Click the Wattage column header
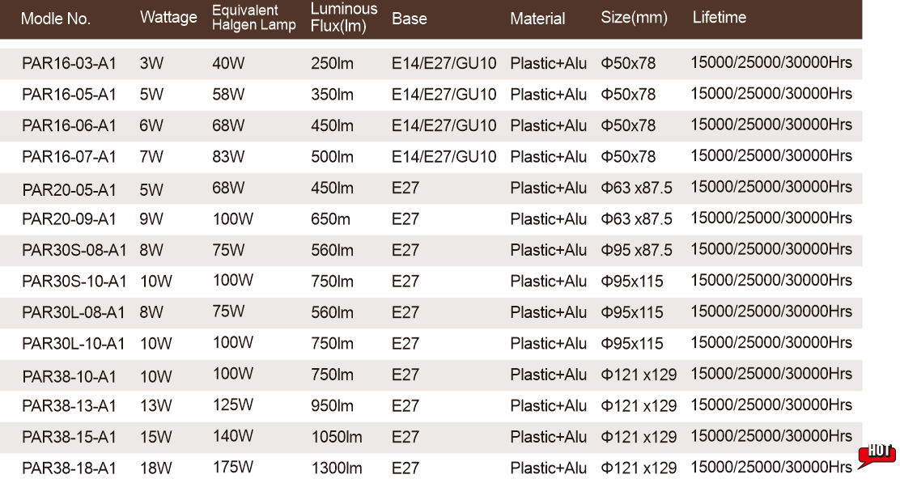The height and width of the screenshot is (483, 900). [168, 18]
